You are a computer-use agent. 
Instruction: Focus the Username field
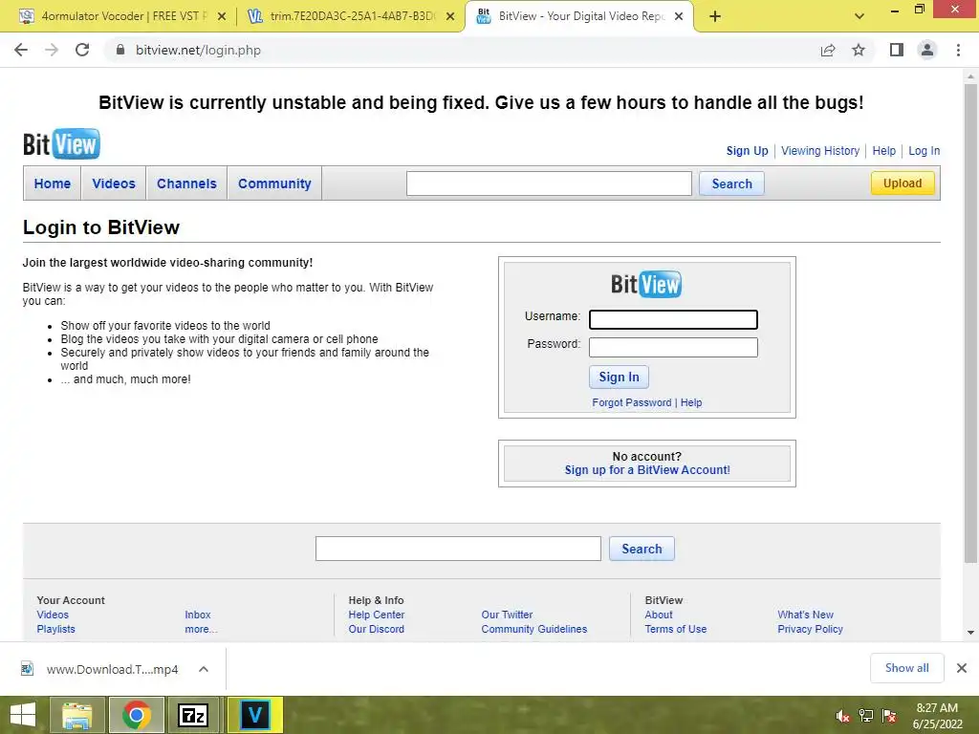tap(674, 319)
